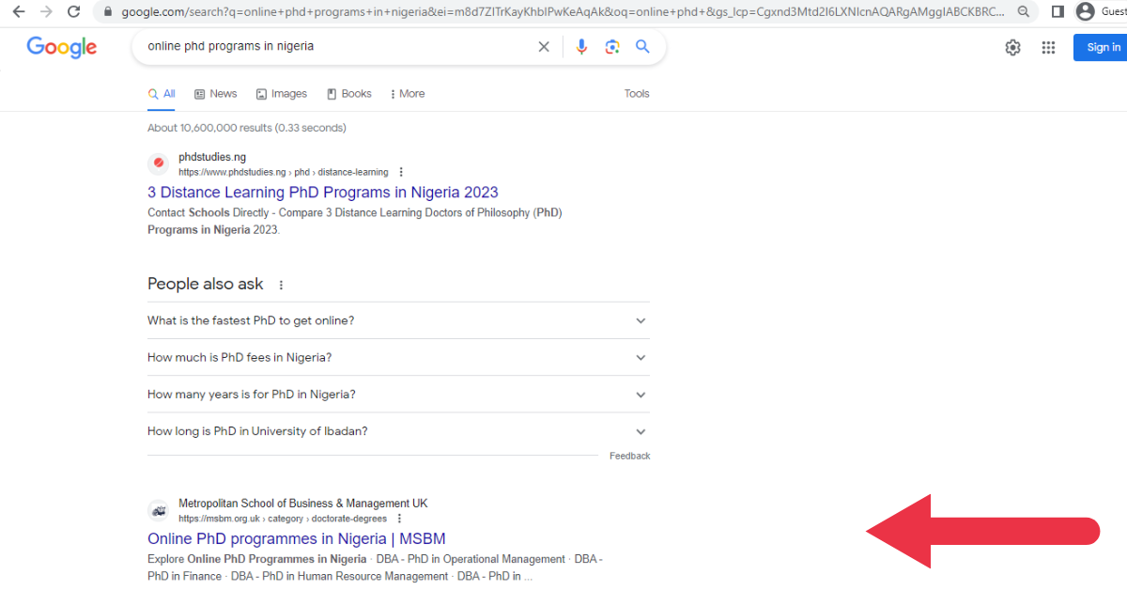This screenshot has height=590, width=1127.
Task: Toggle the browser side panel icon
Action: point(1058,12)
